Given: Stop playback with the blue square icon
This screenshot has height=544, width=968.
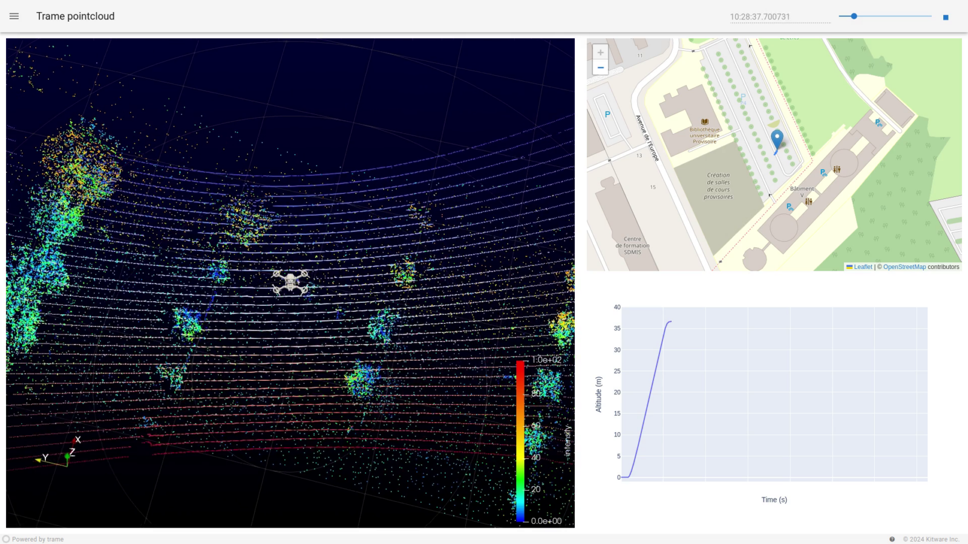Looking at the screenshot, I should 944,17.
